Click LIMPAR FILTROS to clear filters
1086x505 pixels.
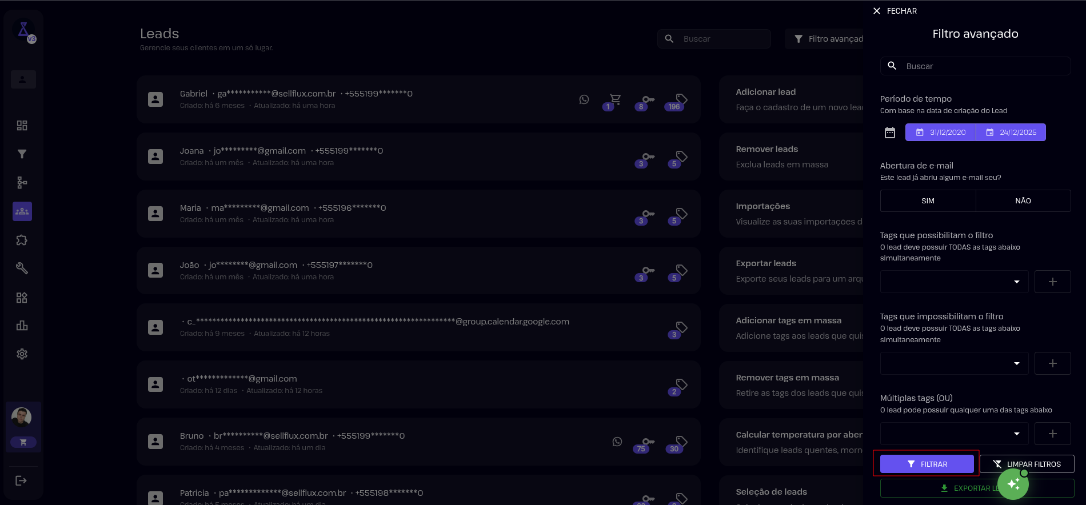tap(1027, 464)
